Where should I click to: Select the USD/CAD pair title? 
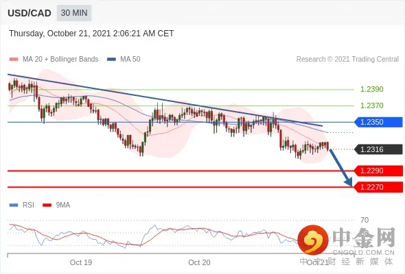point(30,13)
